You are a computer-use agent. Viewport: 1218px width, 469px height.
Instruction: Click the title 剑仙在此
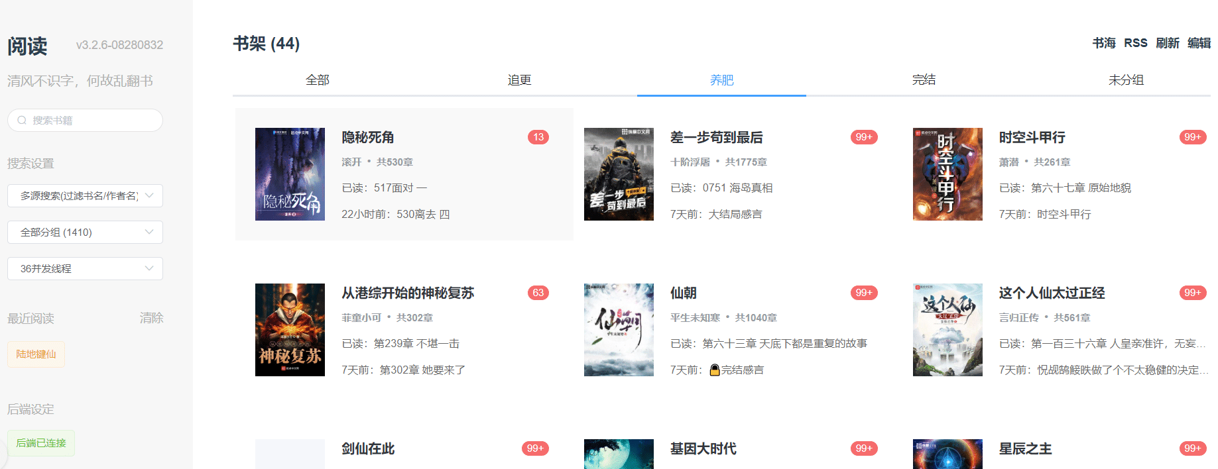368,448
